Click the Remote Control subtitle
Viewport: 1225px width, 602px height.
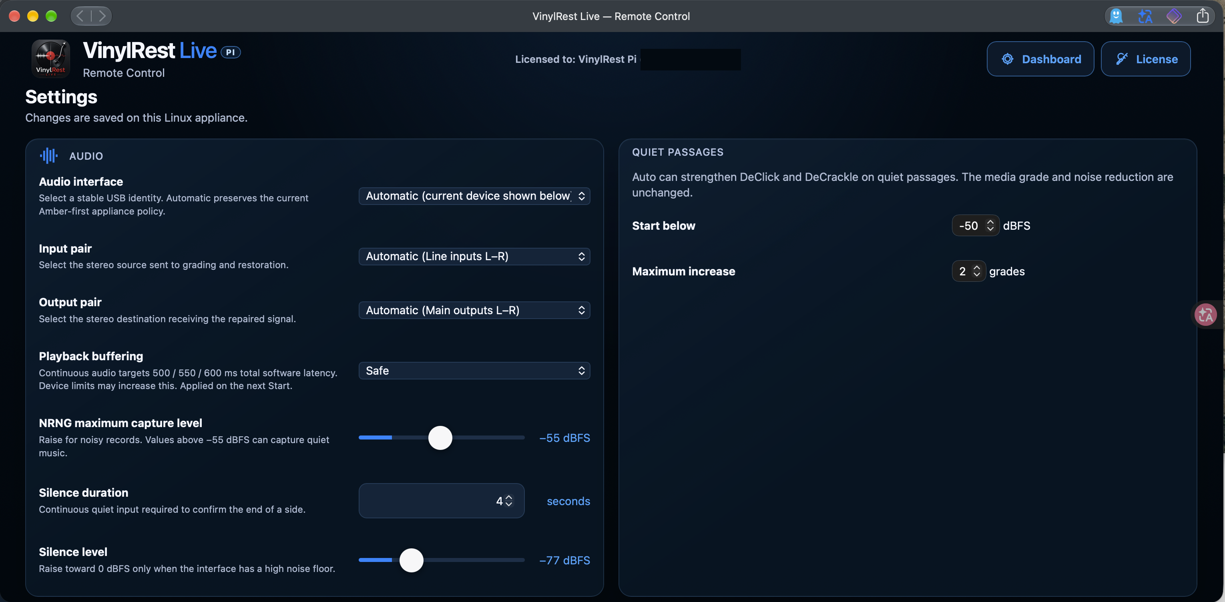click(x=124, y=73)
